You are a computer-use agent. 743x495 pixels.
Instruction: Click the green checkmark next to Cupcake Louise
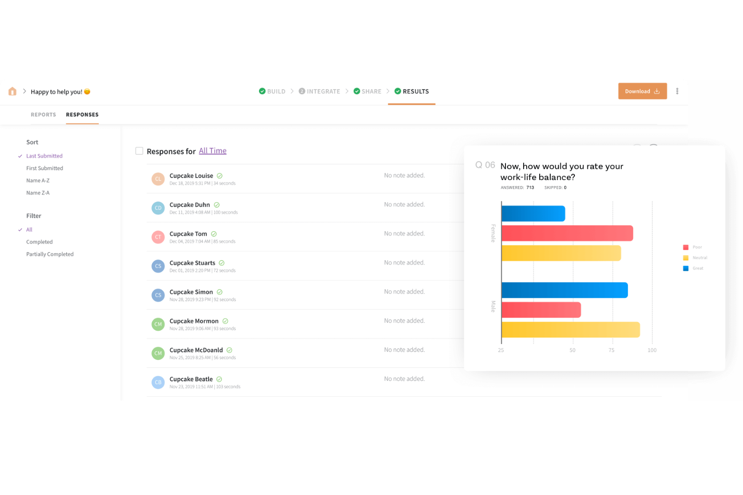[219, 176]
